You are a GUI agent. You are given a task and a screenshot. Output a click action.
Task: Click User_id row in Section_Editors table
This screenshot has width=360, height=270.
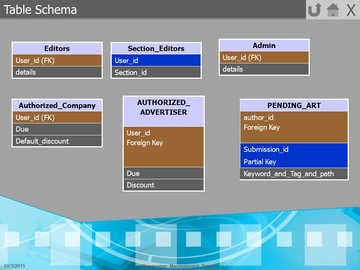coord(156,60)
